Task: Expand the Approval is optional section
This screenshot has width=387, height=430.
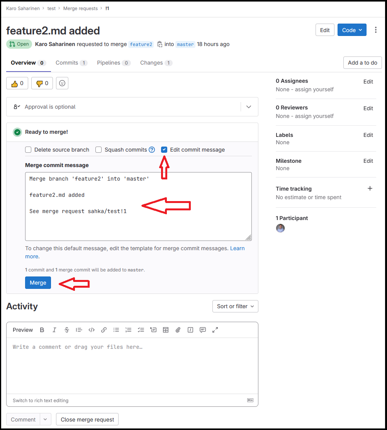Action: (x=249, y=107)
